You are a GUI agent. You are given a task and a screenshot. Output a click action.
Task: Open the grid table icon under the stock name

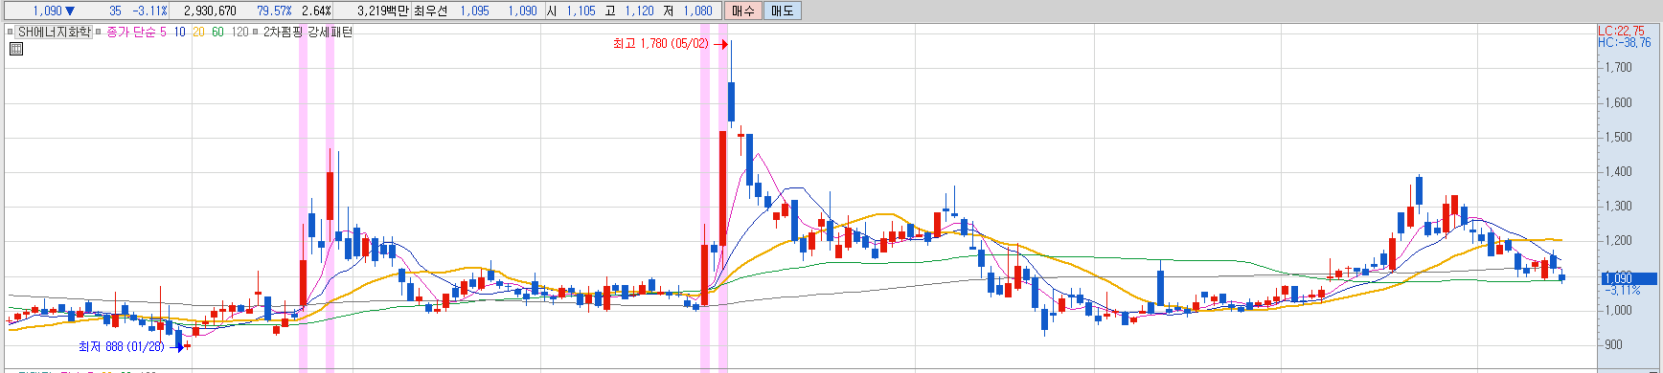click(16, 48)
